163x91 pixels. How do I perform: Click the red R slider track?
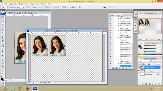pyautogui.click(x=150, y=46)
